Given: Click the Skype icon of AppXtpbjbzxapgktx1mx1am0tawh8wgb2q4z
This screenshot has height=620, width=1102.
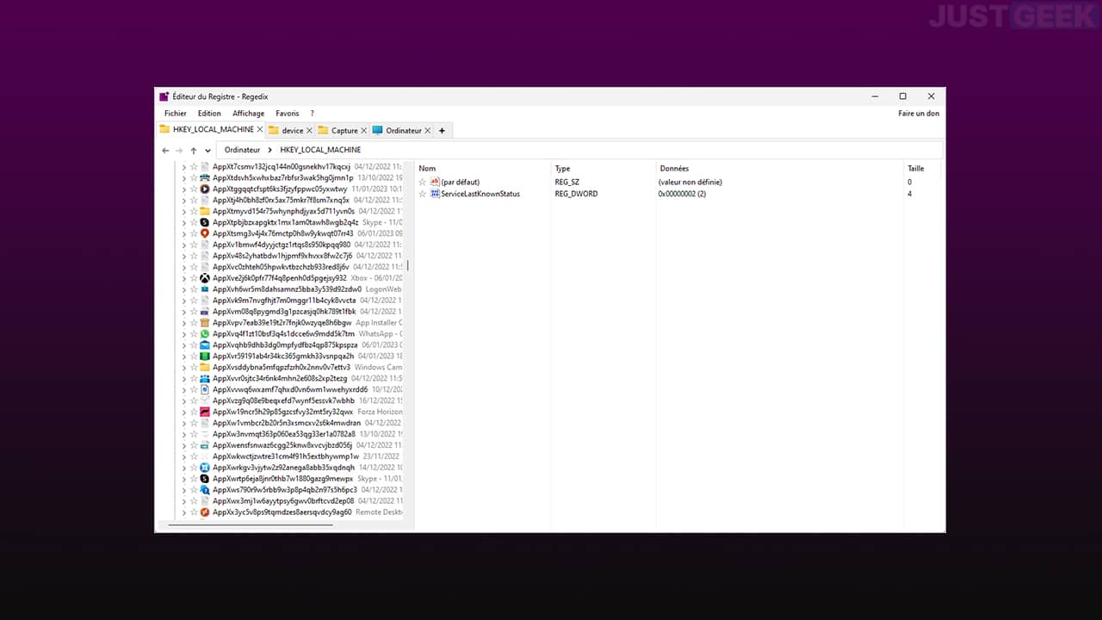Looking at the screenshot, I should click(x=205, y=222).
